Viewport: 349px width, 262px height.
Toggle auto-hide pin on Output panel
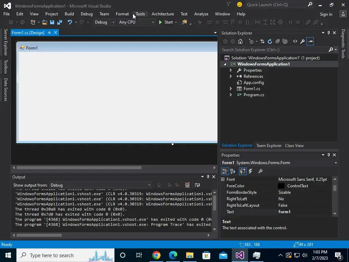point(208,177)
